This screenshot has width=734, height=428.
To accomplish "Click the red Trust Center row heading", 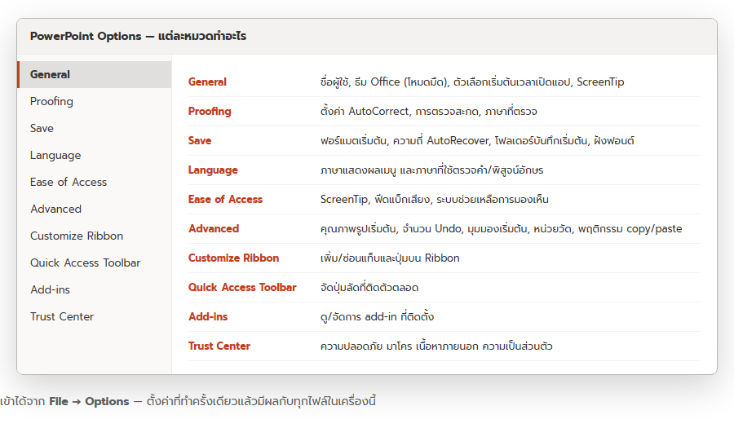I will [219, 346].
